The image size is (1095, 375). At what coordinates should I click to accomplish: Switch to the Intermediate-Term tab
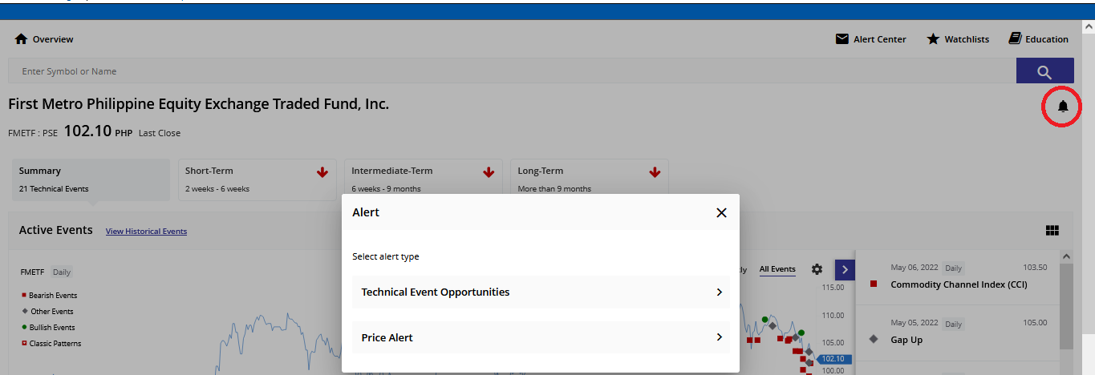(x=423, y=179)
